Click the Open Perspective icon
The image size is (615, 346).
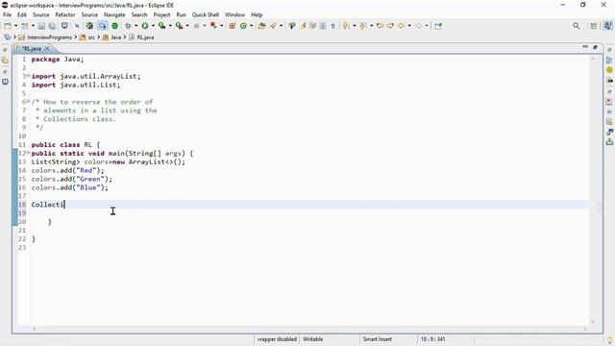point(594,26)
